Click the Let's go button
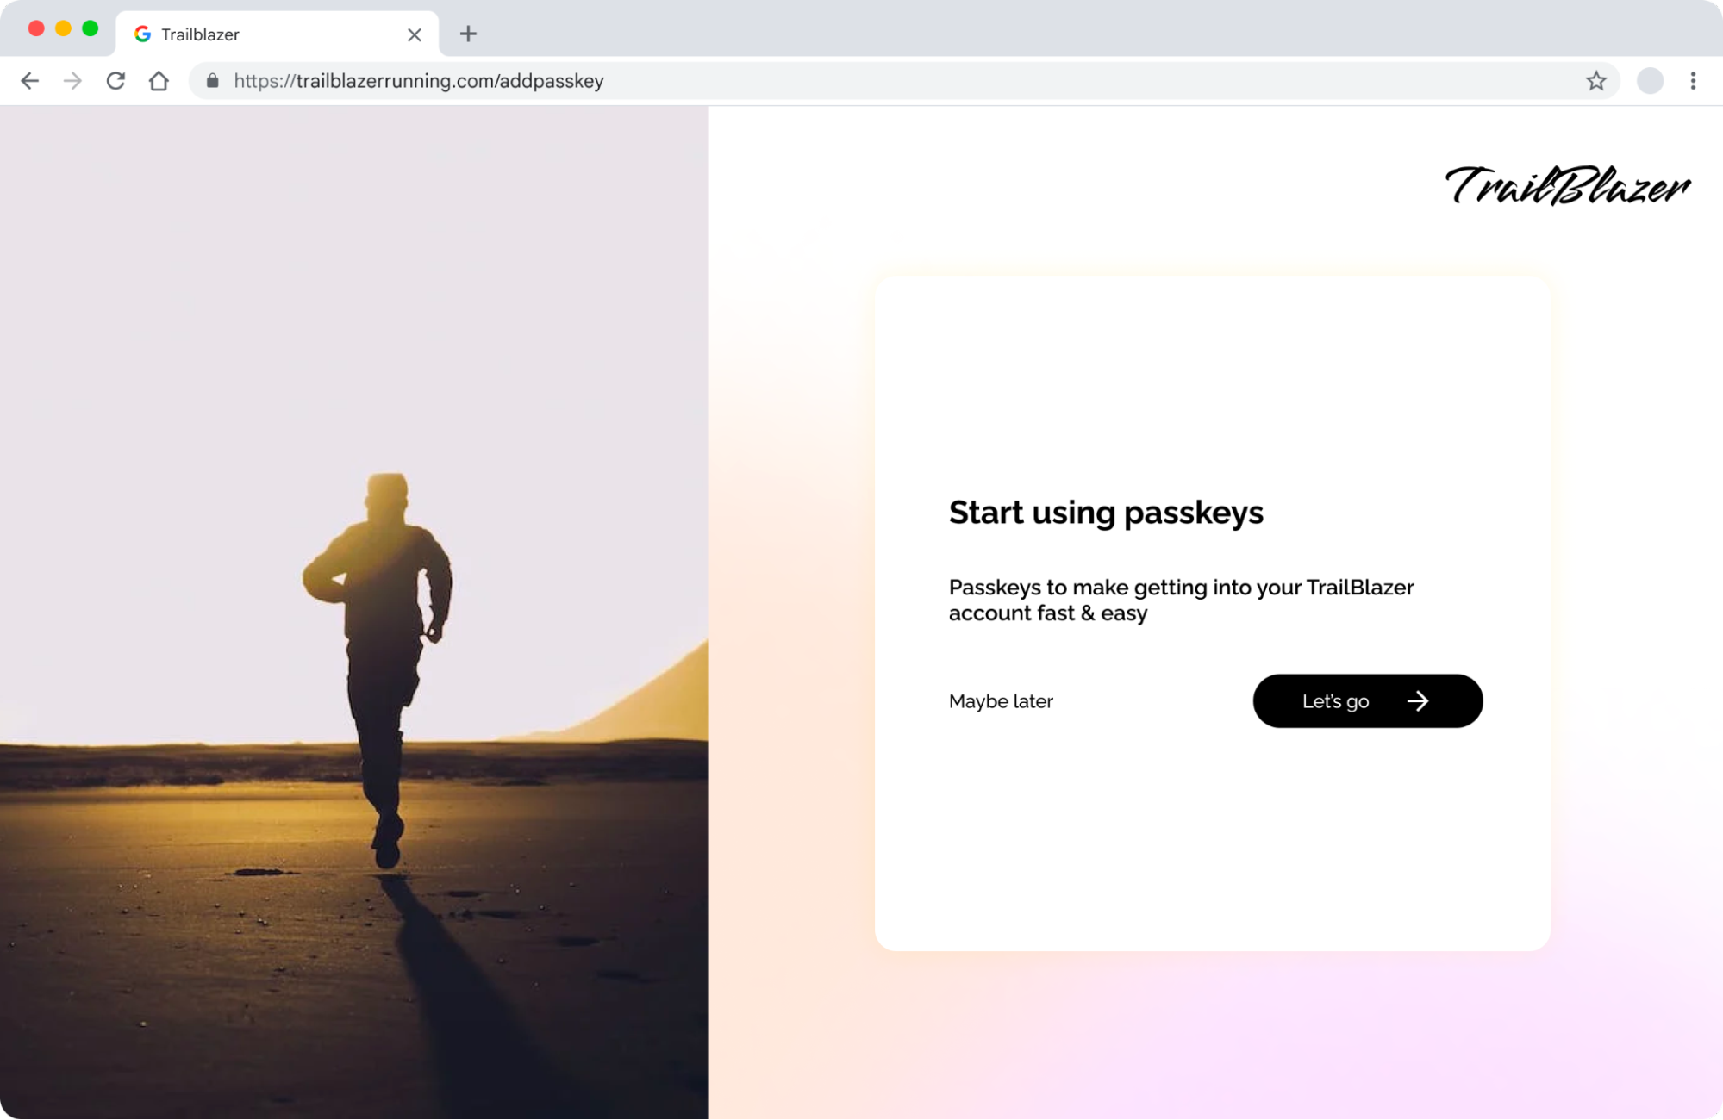The width and height of the screenshot is (1723, 1120). tap(1368, 700)
